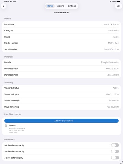123x164 pixels.
Task: Select the Home tab
Action: tap(50, 6)
